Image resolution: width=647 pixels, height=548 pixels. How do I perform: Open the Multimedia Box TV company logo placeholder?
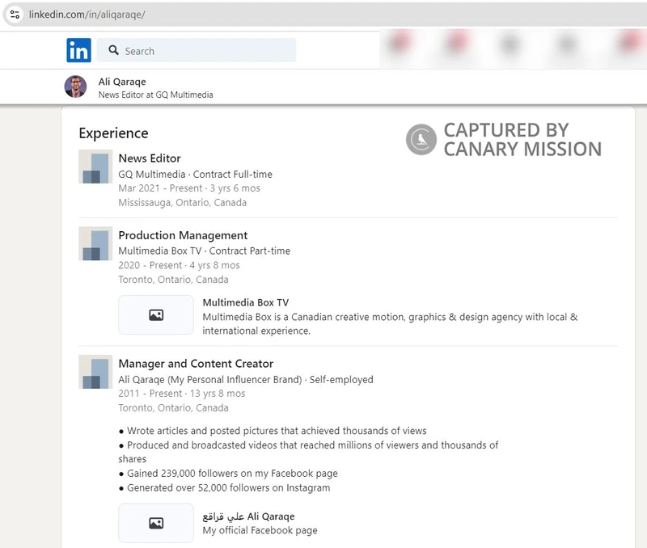click(x=95, y=243)
